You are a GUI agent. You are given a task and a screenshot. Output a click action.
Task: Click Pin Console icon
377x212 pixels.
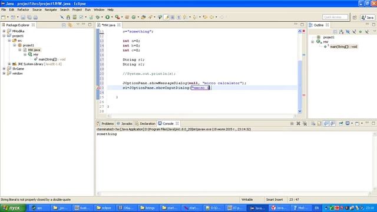click(x=341, y=124)
